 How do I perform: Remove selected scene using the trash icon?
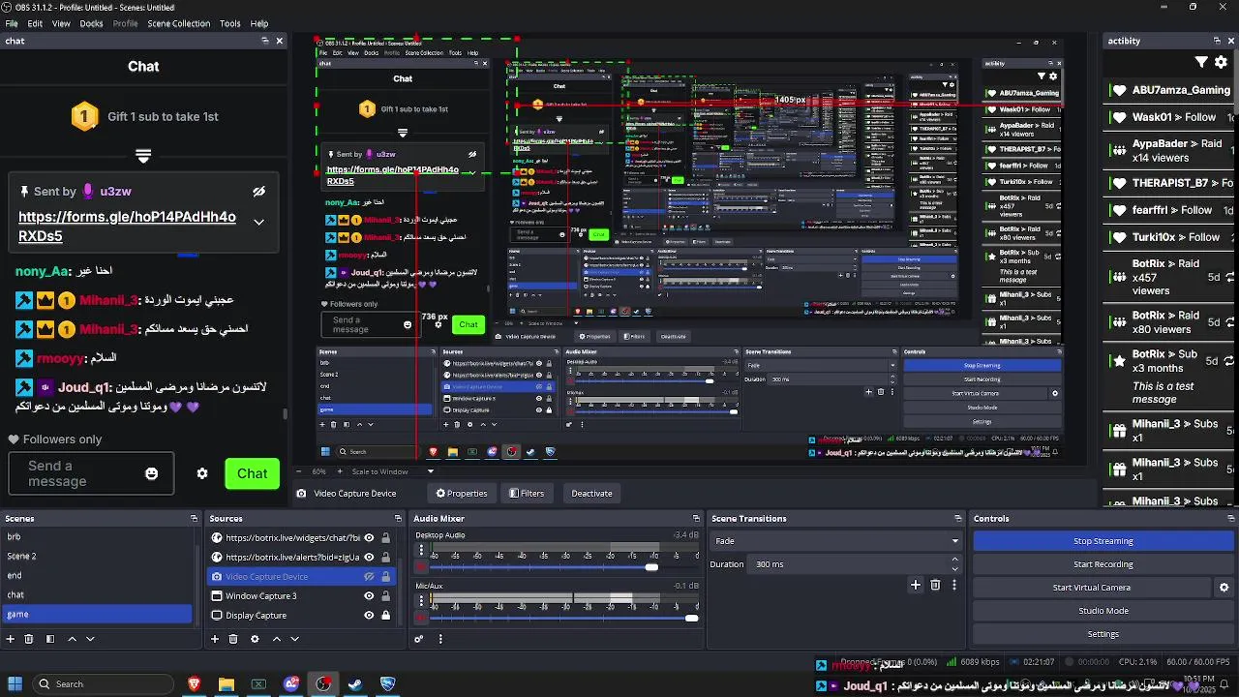point(29,639)
